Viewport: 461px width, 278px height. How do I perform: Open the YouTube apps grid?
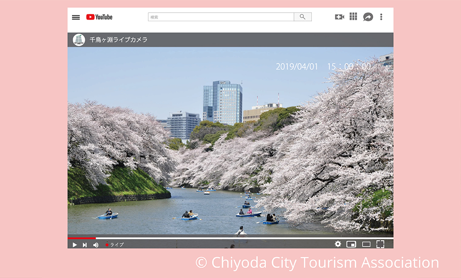(x=353, y=17)
